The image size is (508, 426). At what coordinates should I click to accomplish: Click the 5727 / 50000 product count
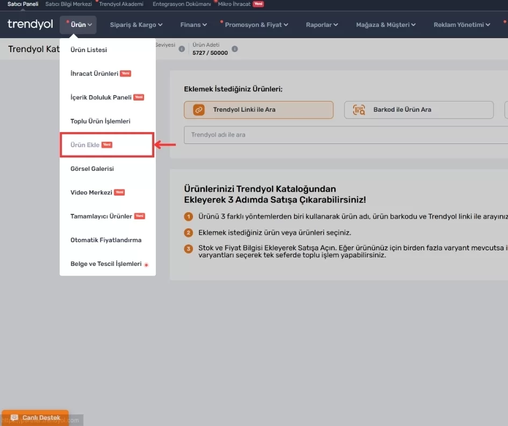(x=210, y=53)
